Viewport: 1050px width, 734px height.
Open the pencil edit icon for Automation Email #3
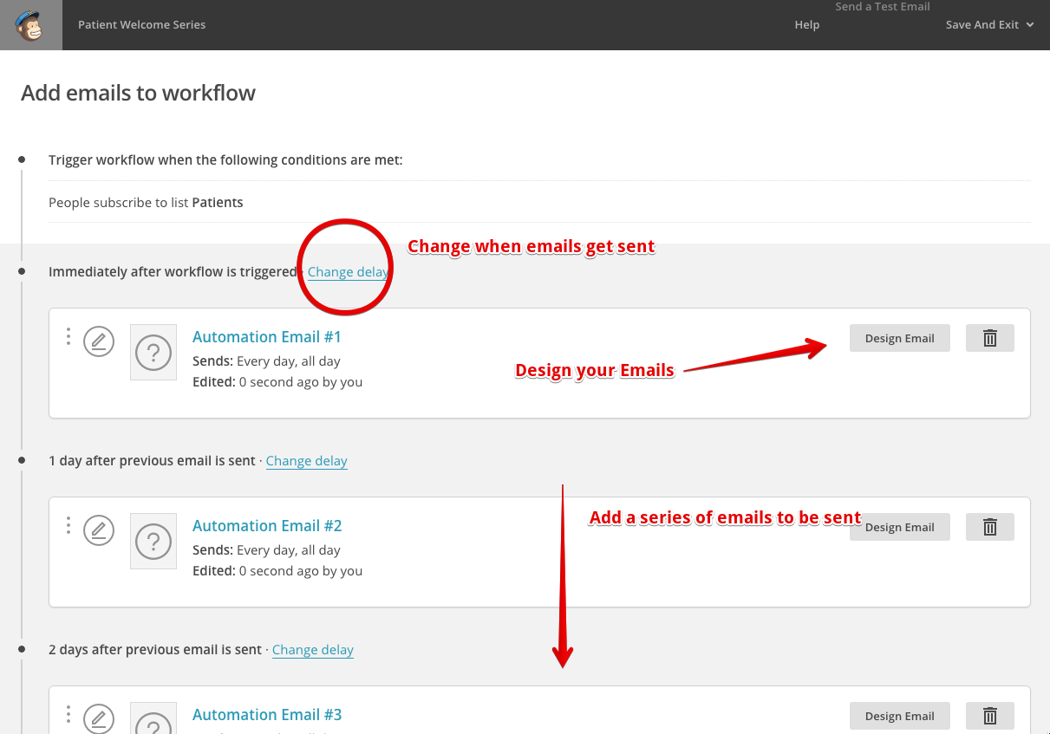click(98, 718)
